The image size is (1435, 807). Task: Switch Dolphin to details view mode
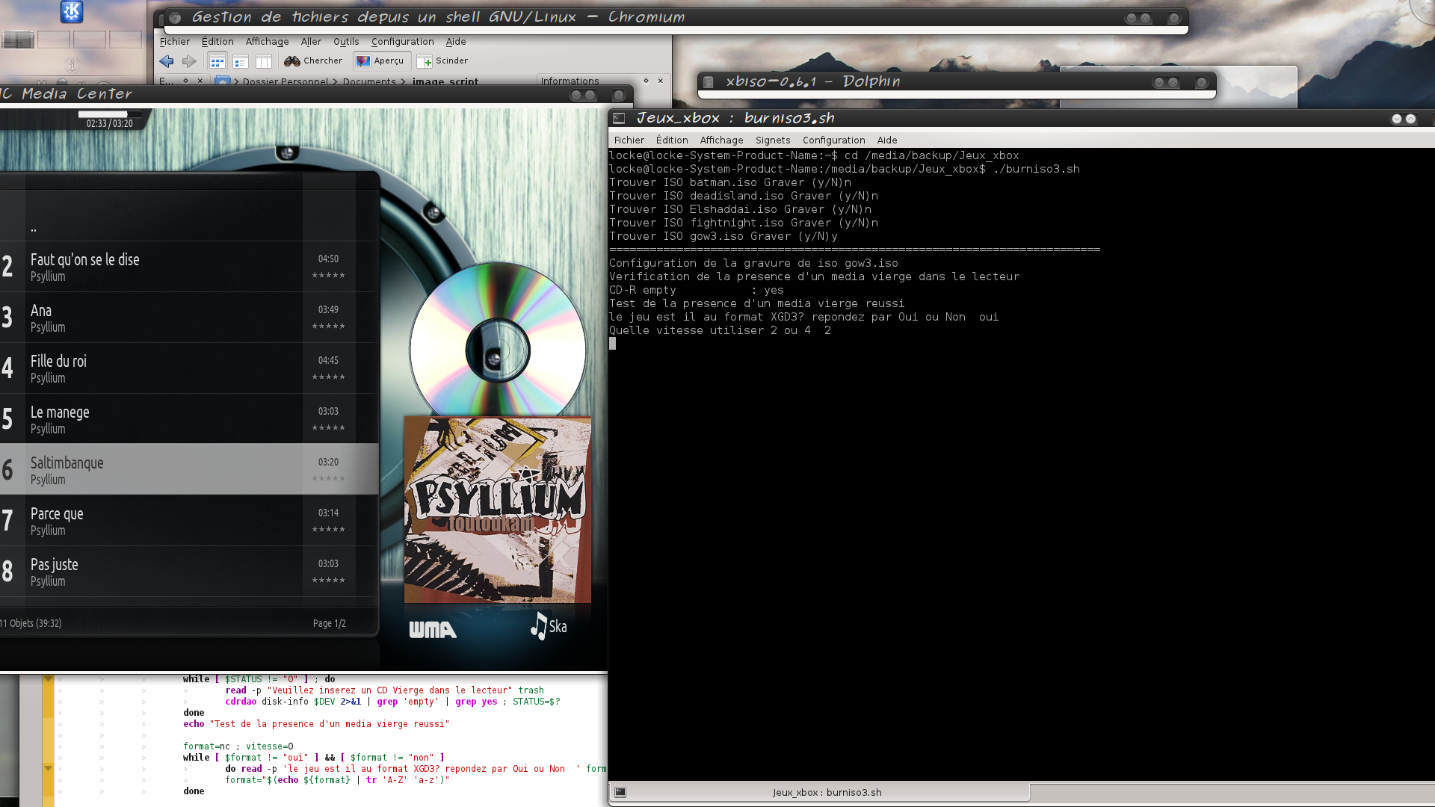(240, 61)
